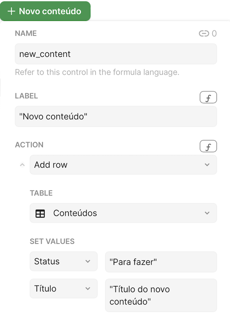
Task: Open the formula editor for the ACTION field
Action: [x=208, y=146]
